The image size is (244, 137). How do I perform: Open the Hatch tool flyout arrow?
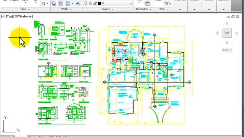click(x=47, y=3)
